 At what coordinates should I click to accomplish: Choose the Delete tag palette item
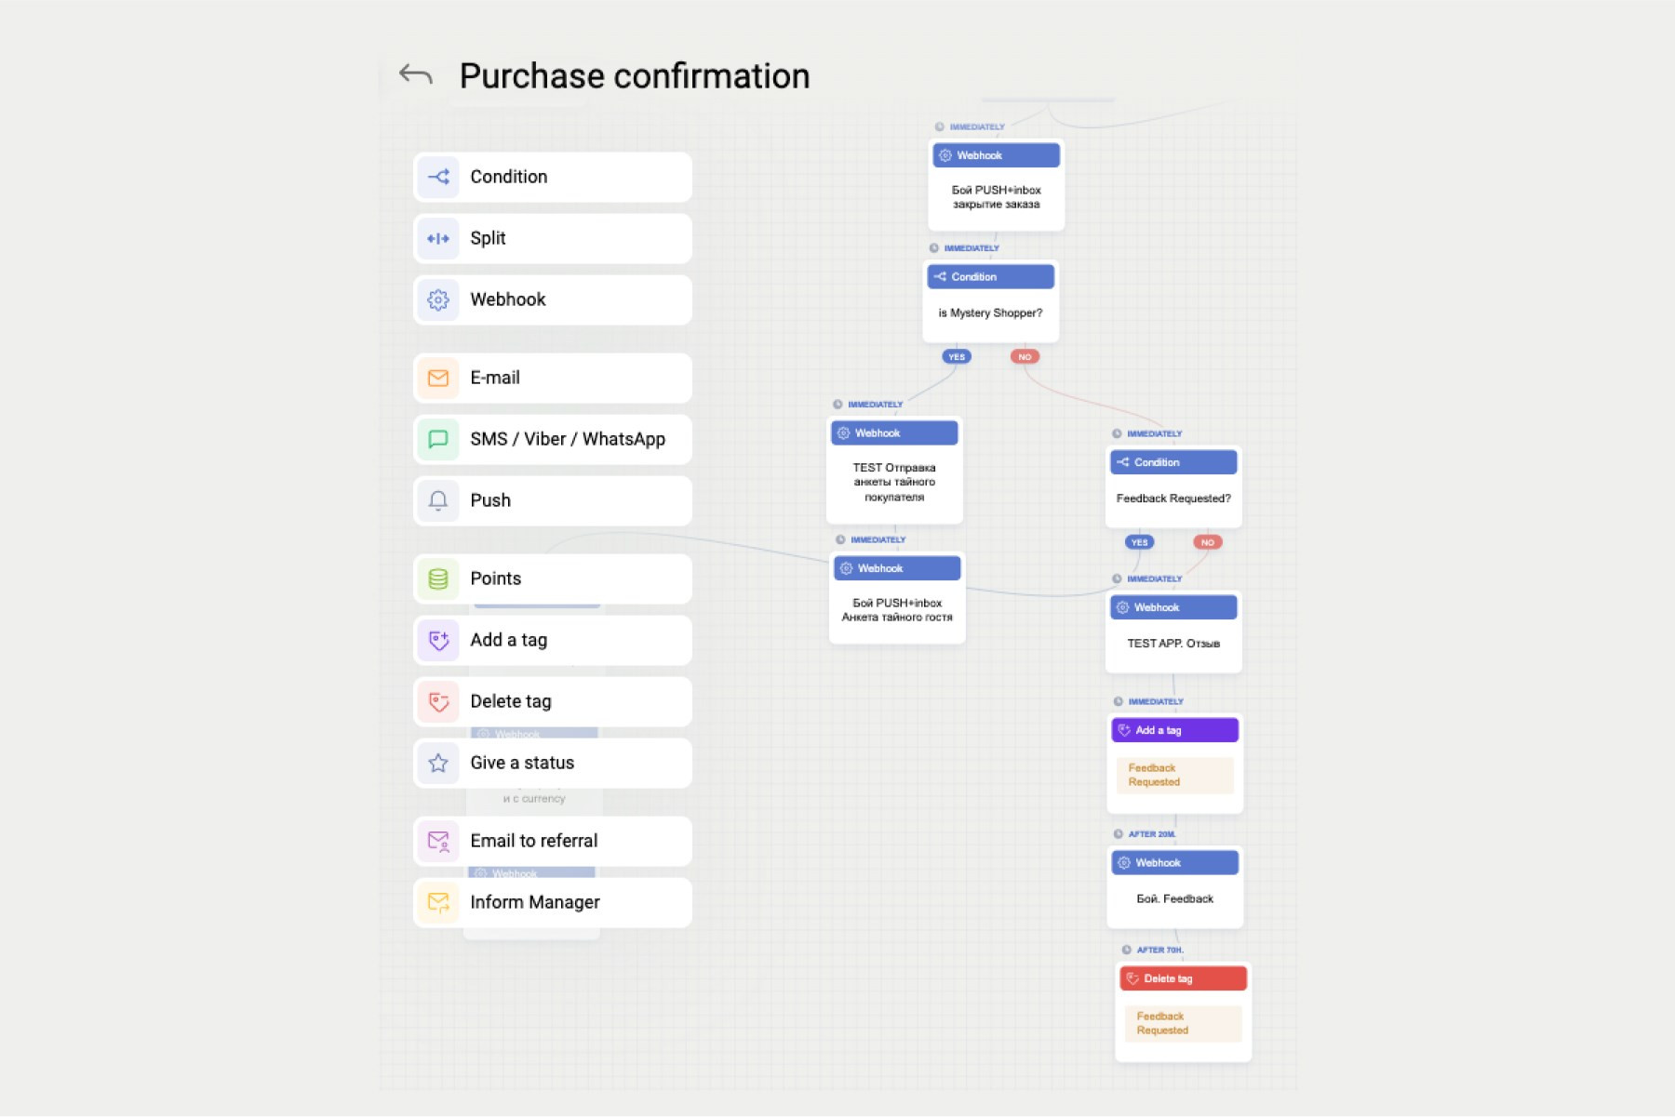[x=553, y=702]
